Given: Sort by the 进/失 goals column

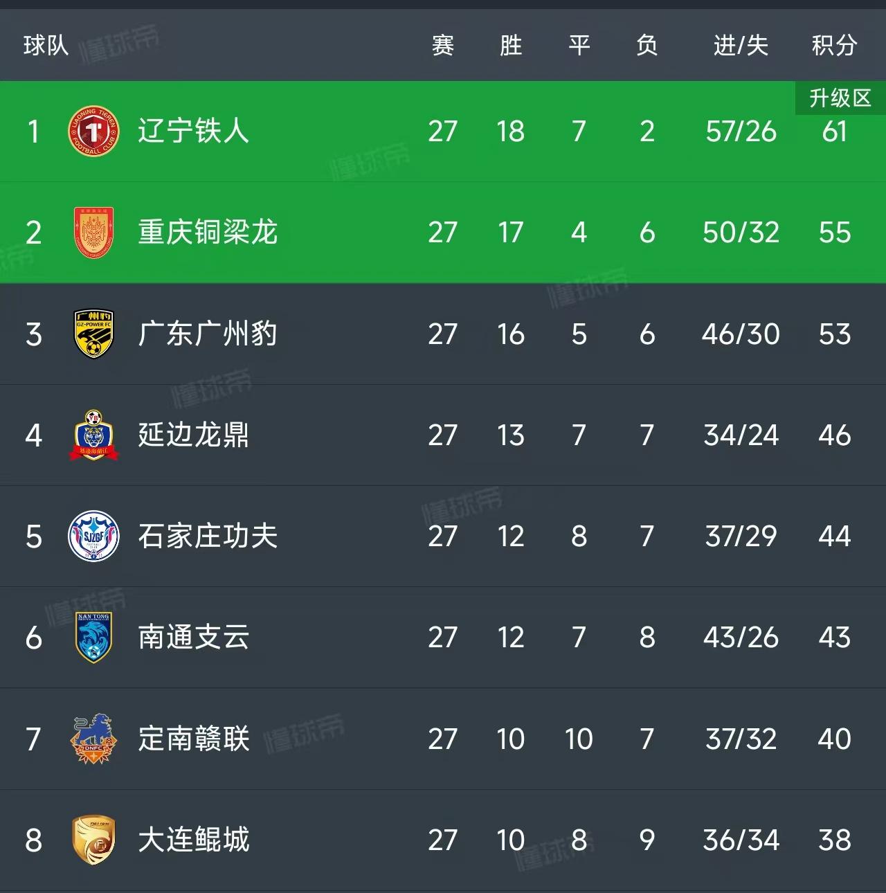Looking at the screenshot, I should [x=739, y=46].
